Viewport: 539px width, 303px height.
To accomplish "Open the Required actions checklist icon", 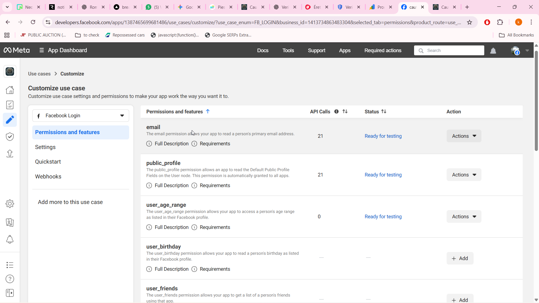I will tap(10, 105).
